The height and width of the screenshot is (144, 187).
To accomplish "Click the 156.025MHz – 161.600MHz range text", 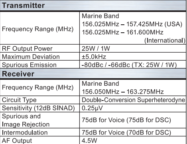I will click(x=122, y=32).
